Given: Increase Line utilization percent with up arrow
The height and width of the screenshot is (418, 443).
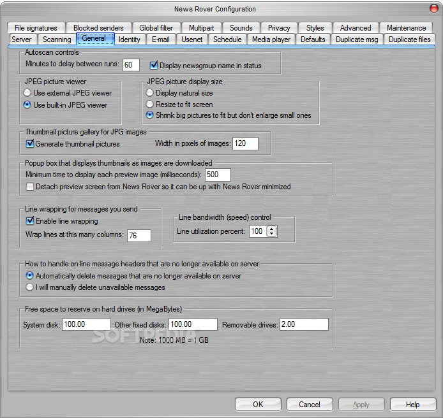Looking at the screenshot, I should [272, 229].
